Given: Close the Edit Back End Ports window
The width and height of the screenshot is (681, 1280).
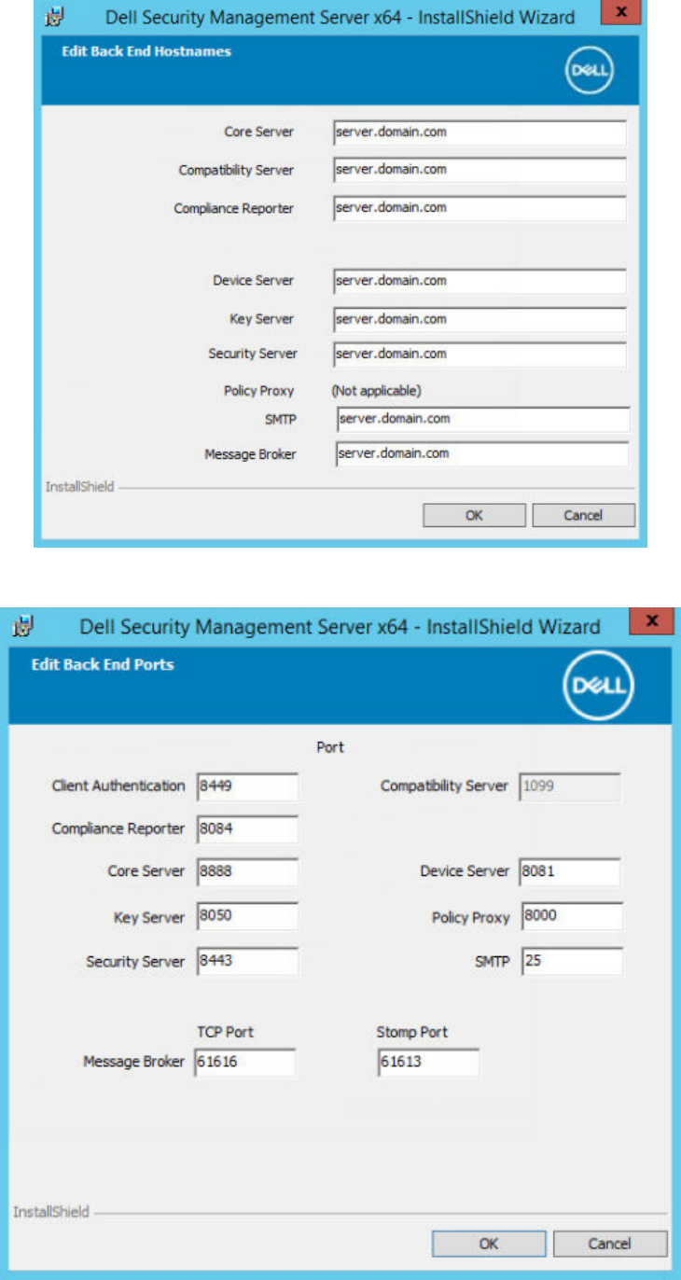Looking at the screenshot, I should tap(652, 620).
